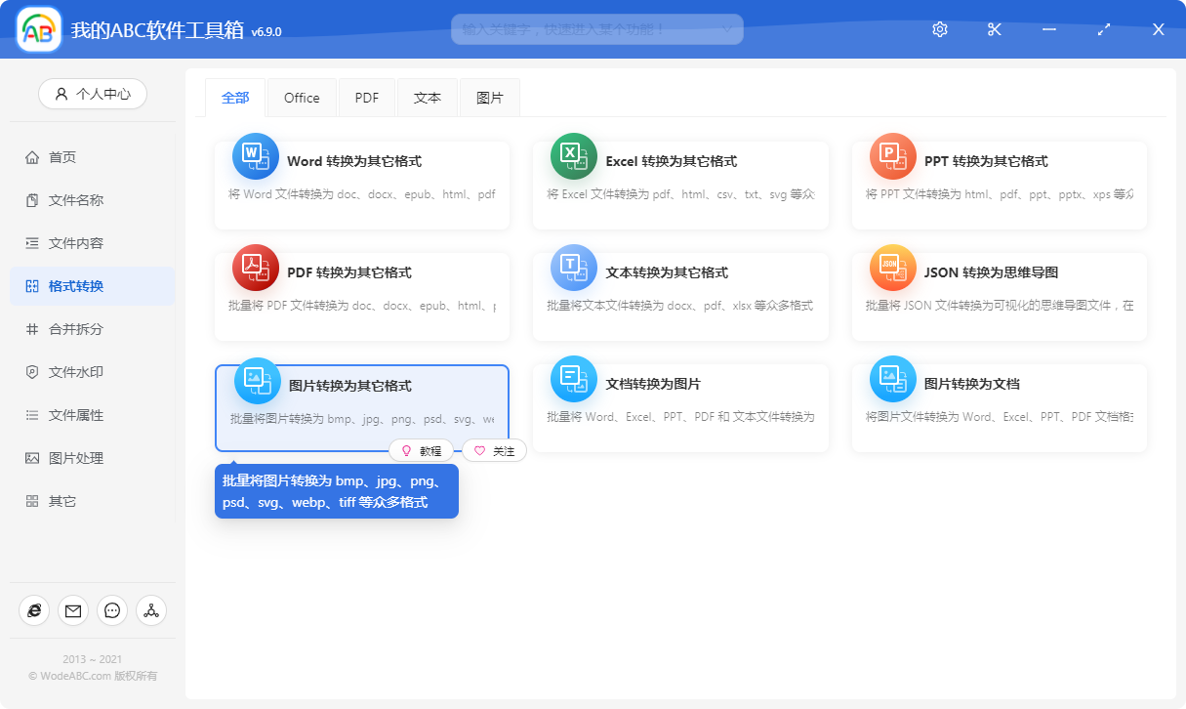
Task: Click the envelope contact icon at bottom left
Action: [x=73, y=610]
